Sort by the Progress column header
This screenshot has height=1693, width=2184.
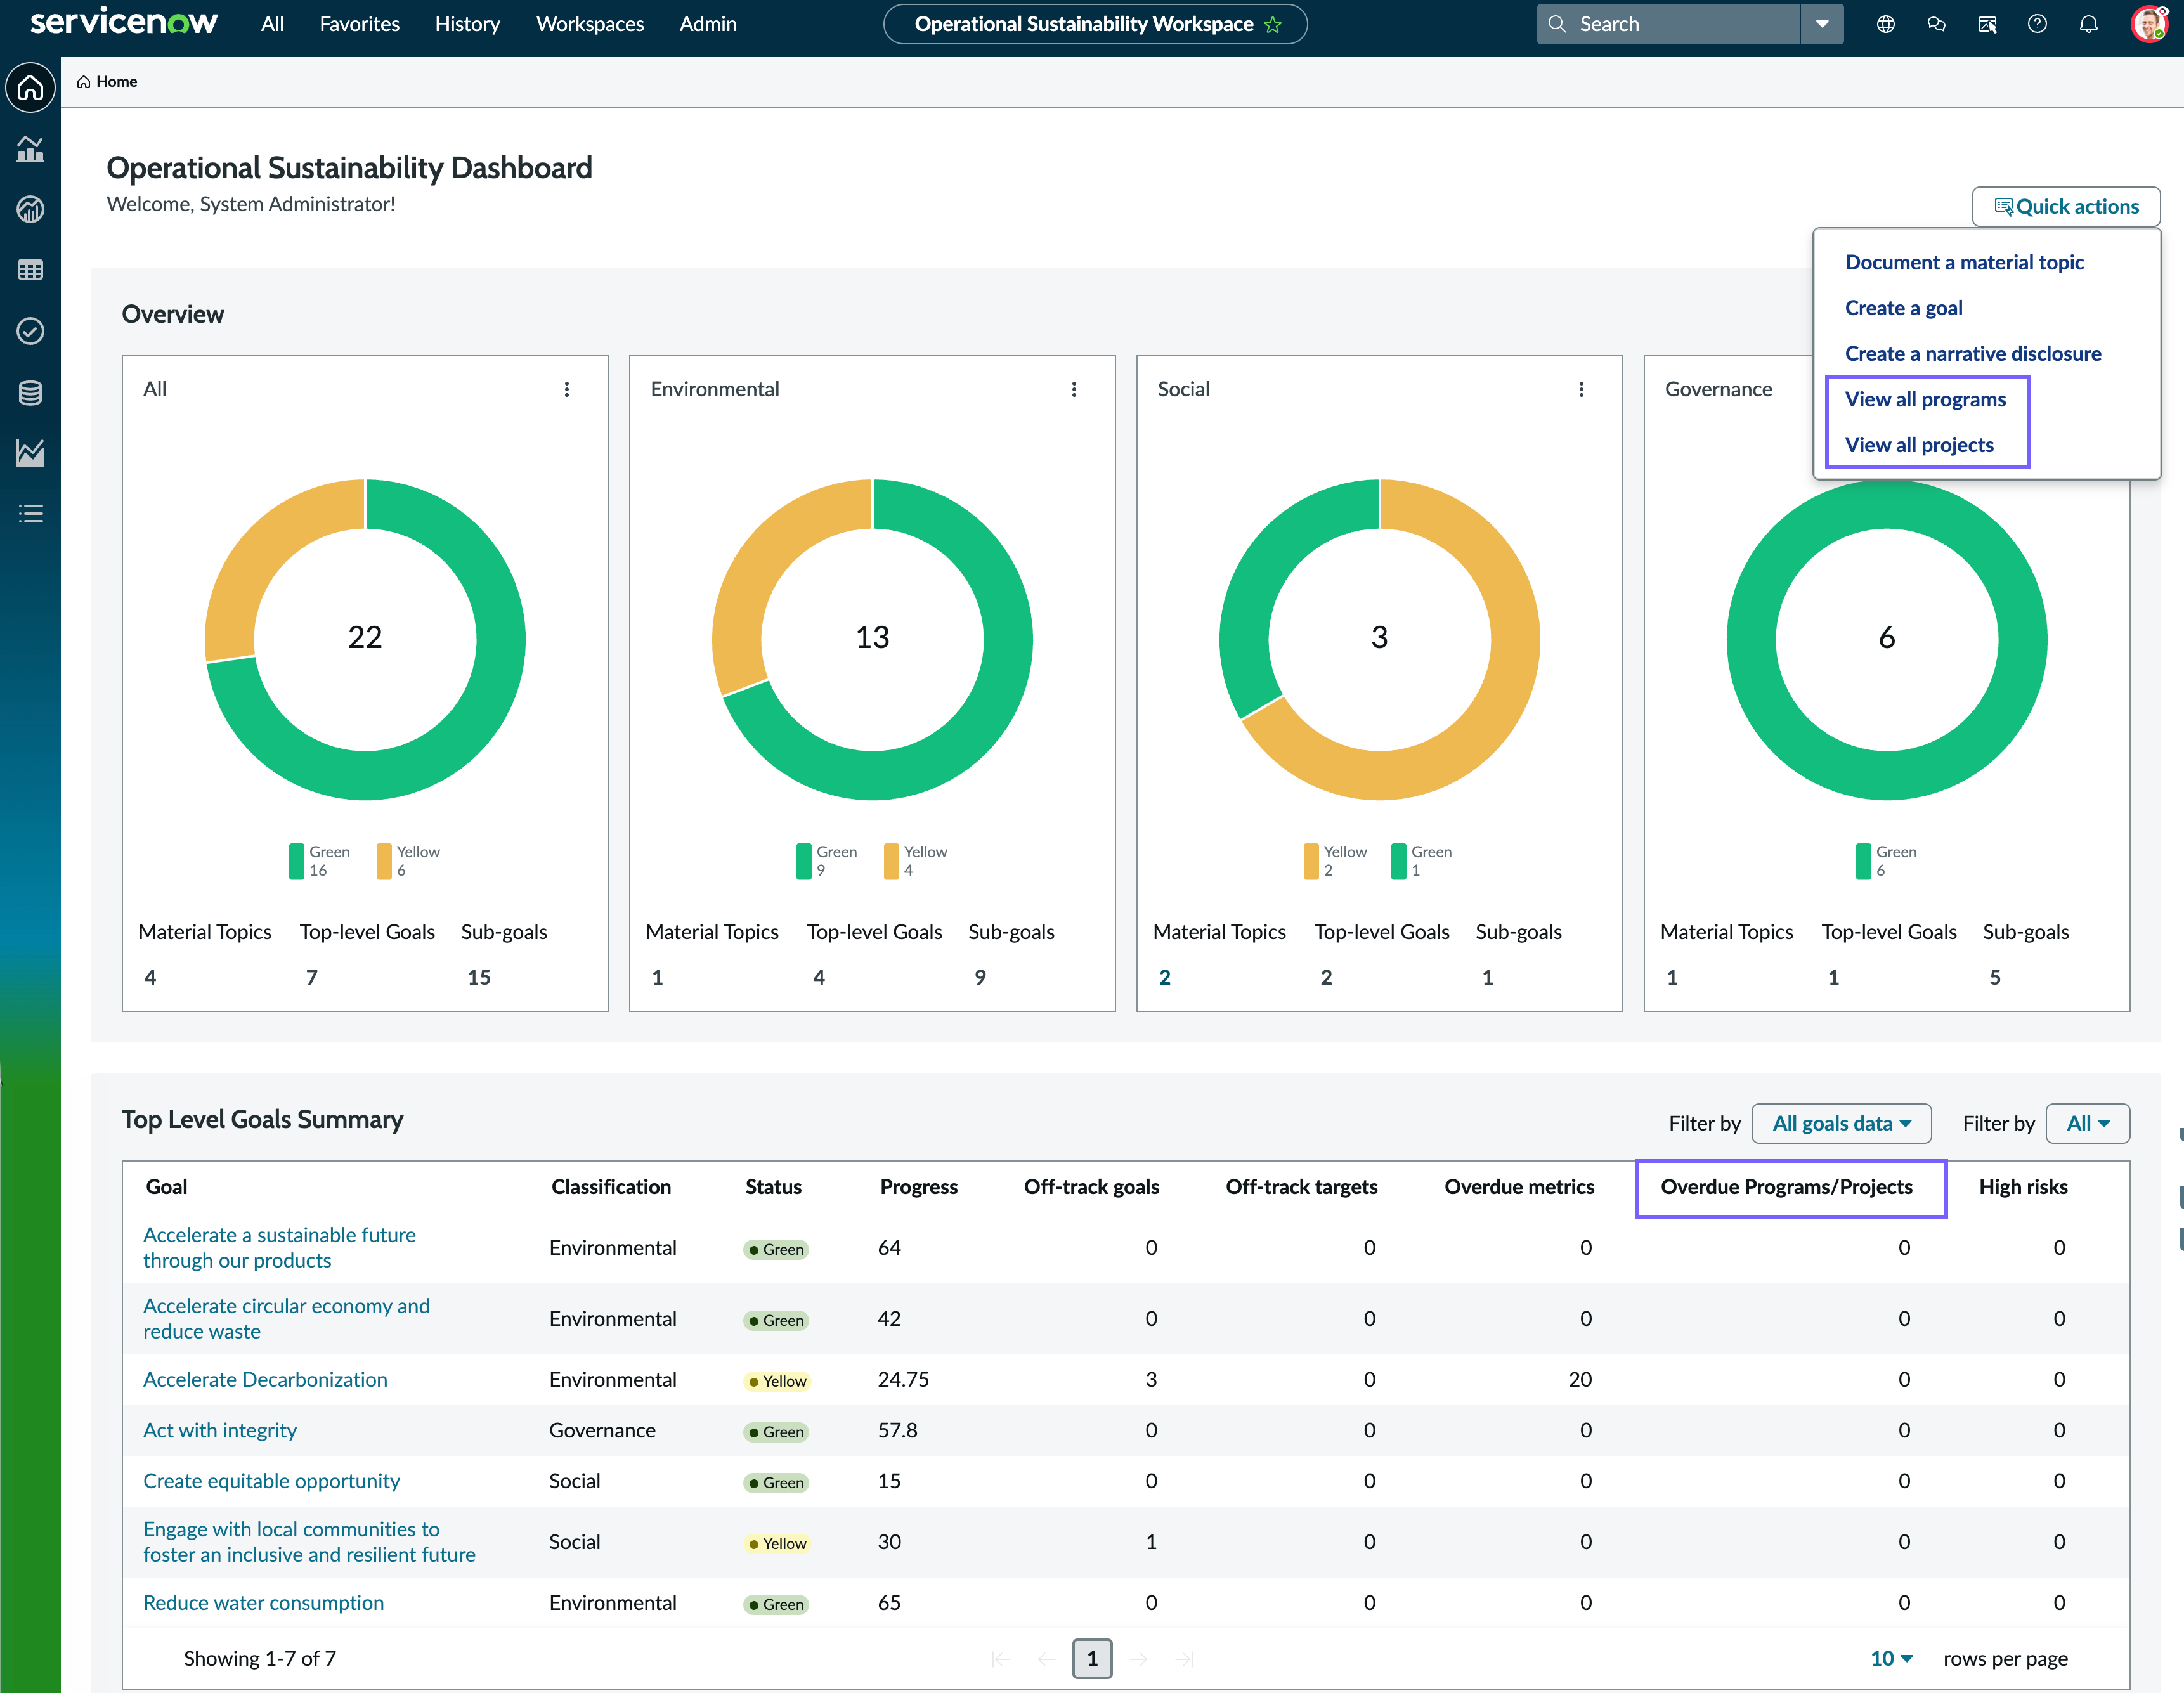(918, 1186)
